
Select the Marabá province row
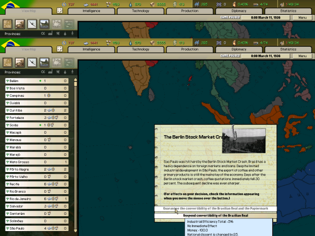point(37,147)
